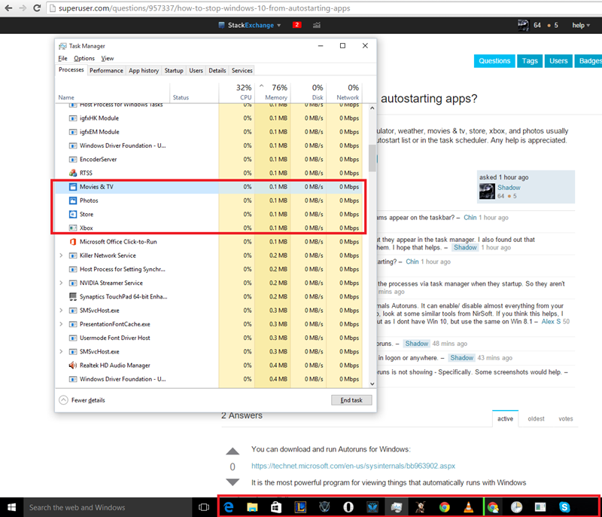Open the Options menu in Task Manager

84,58
